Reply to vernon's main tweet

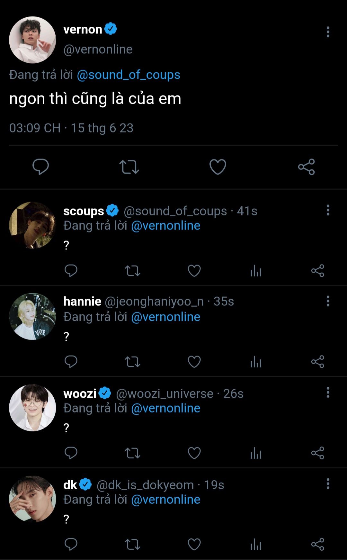(40, 167)
